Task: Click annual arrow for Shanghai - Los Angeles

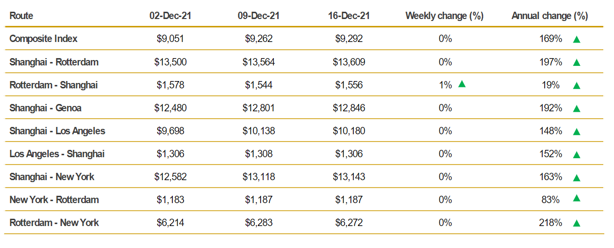Action: [576, 131]
